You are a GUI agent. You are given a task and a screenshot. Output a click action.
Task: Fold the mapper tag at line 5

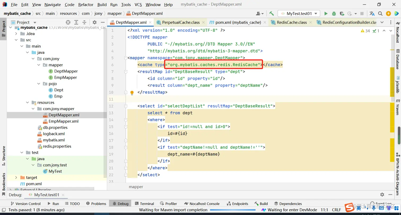[125, 58]
